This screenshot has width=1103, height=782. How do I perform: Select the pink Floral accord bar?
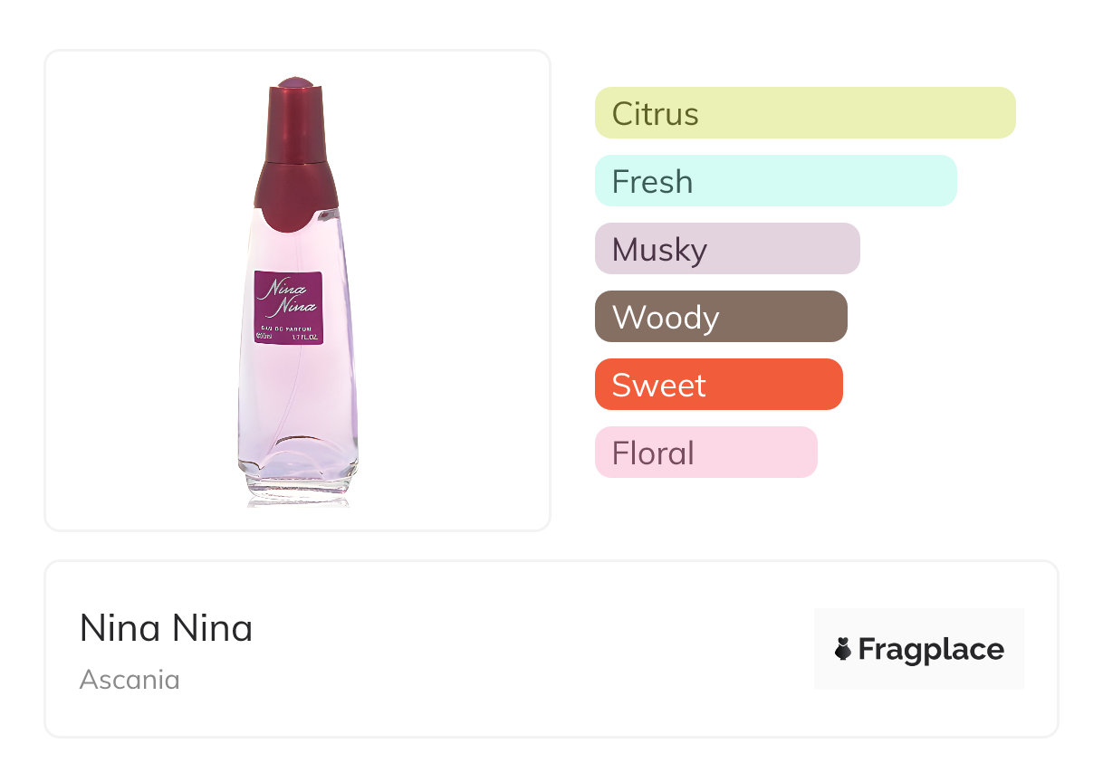705,453
